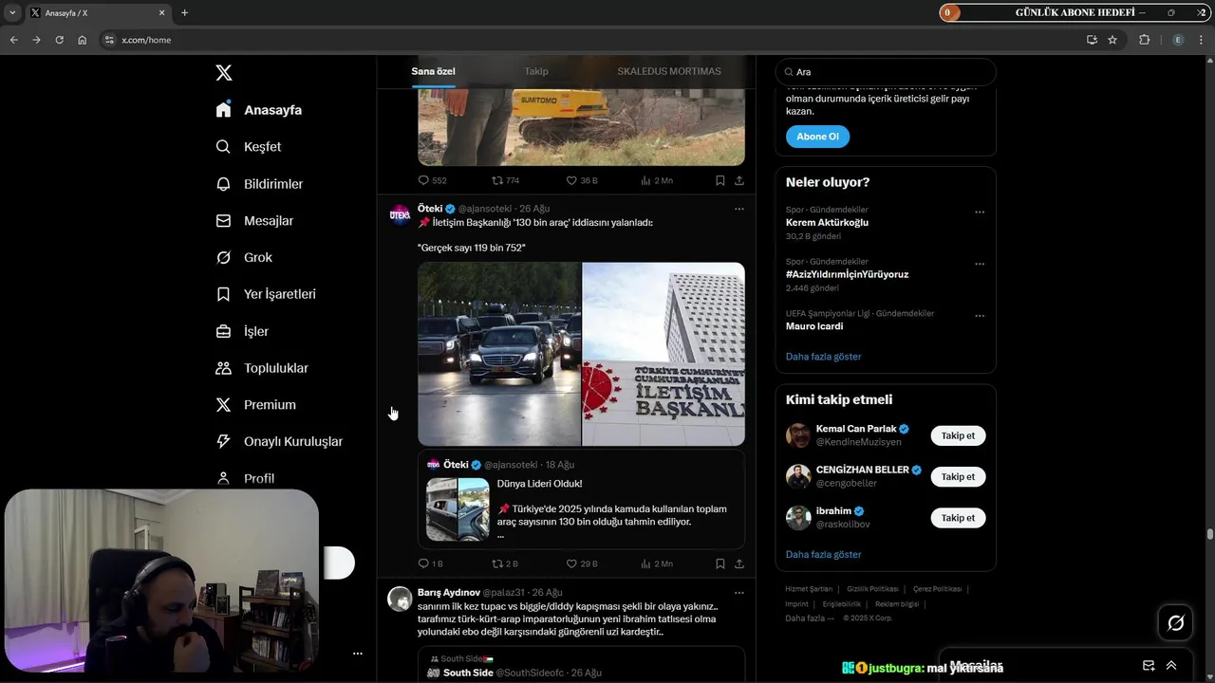
Task: Open Barış Aydınov profile name
Action: pos(448,593)
